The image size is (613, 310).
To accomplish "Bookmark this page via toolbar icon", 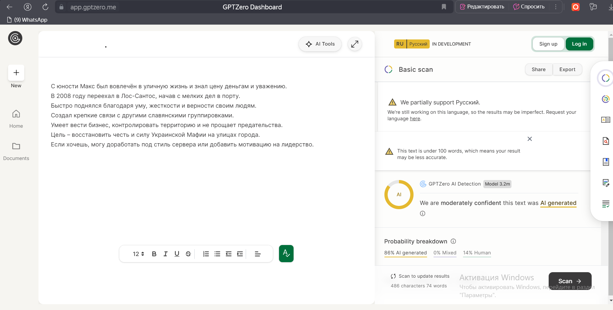I will (444, 7).
